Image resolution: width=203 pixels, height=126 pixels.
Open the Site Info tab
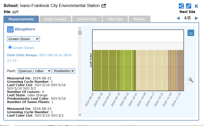pyautogui.click(x=115, y=19)
